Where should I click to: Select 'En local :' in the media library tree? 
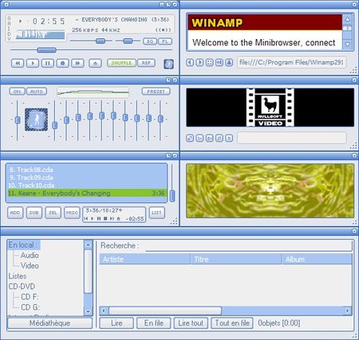pyautogui.click(x=23, y=244)
